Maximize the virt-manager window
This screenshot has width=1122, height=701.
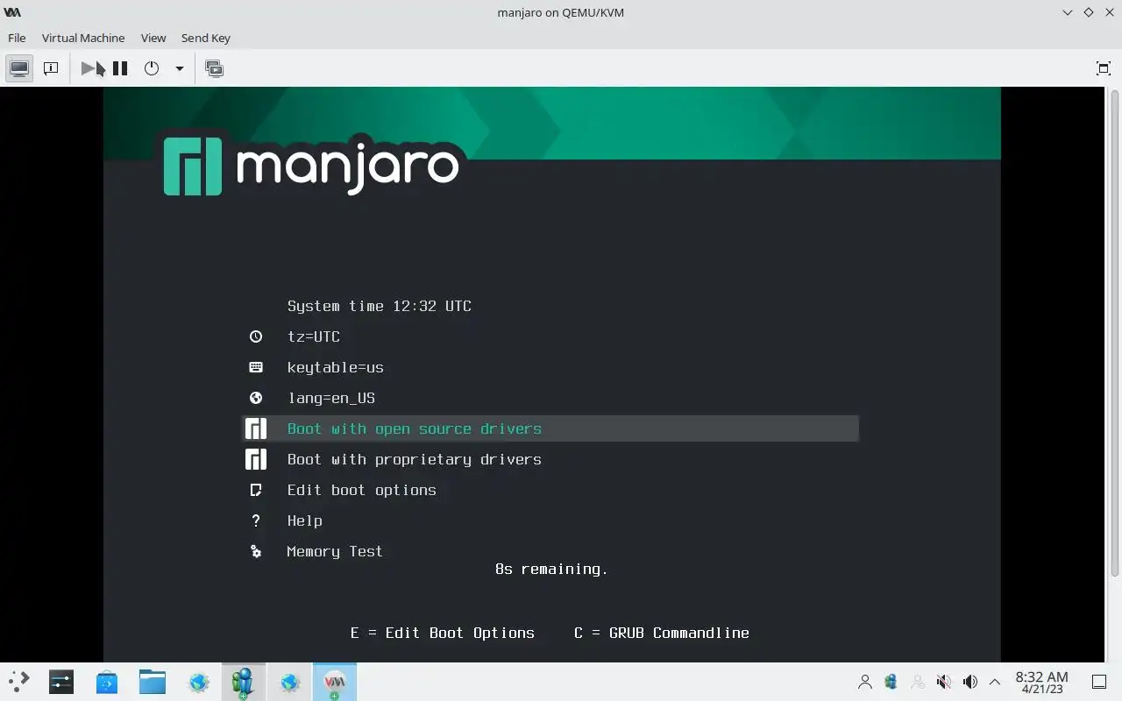coord(1088,12)
